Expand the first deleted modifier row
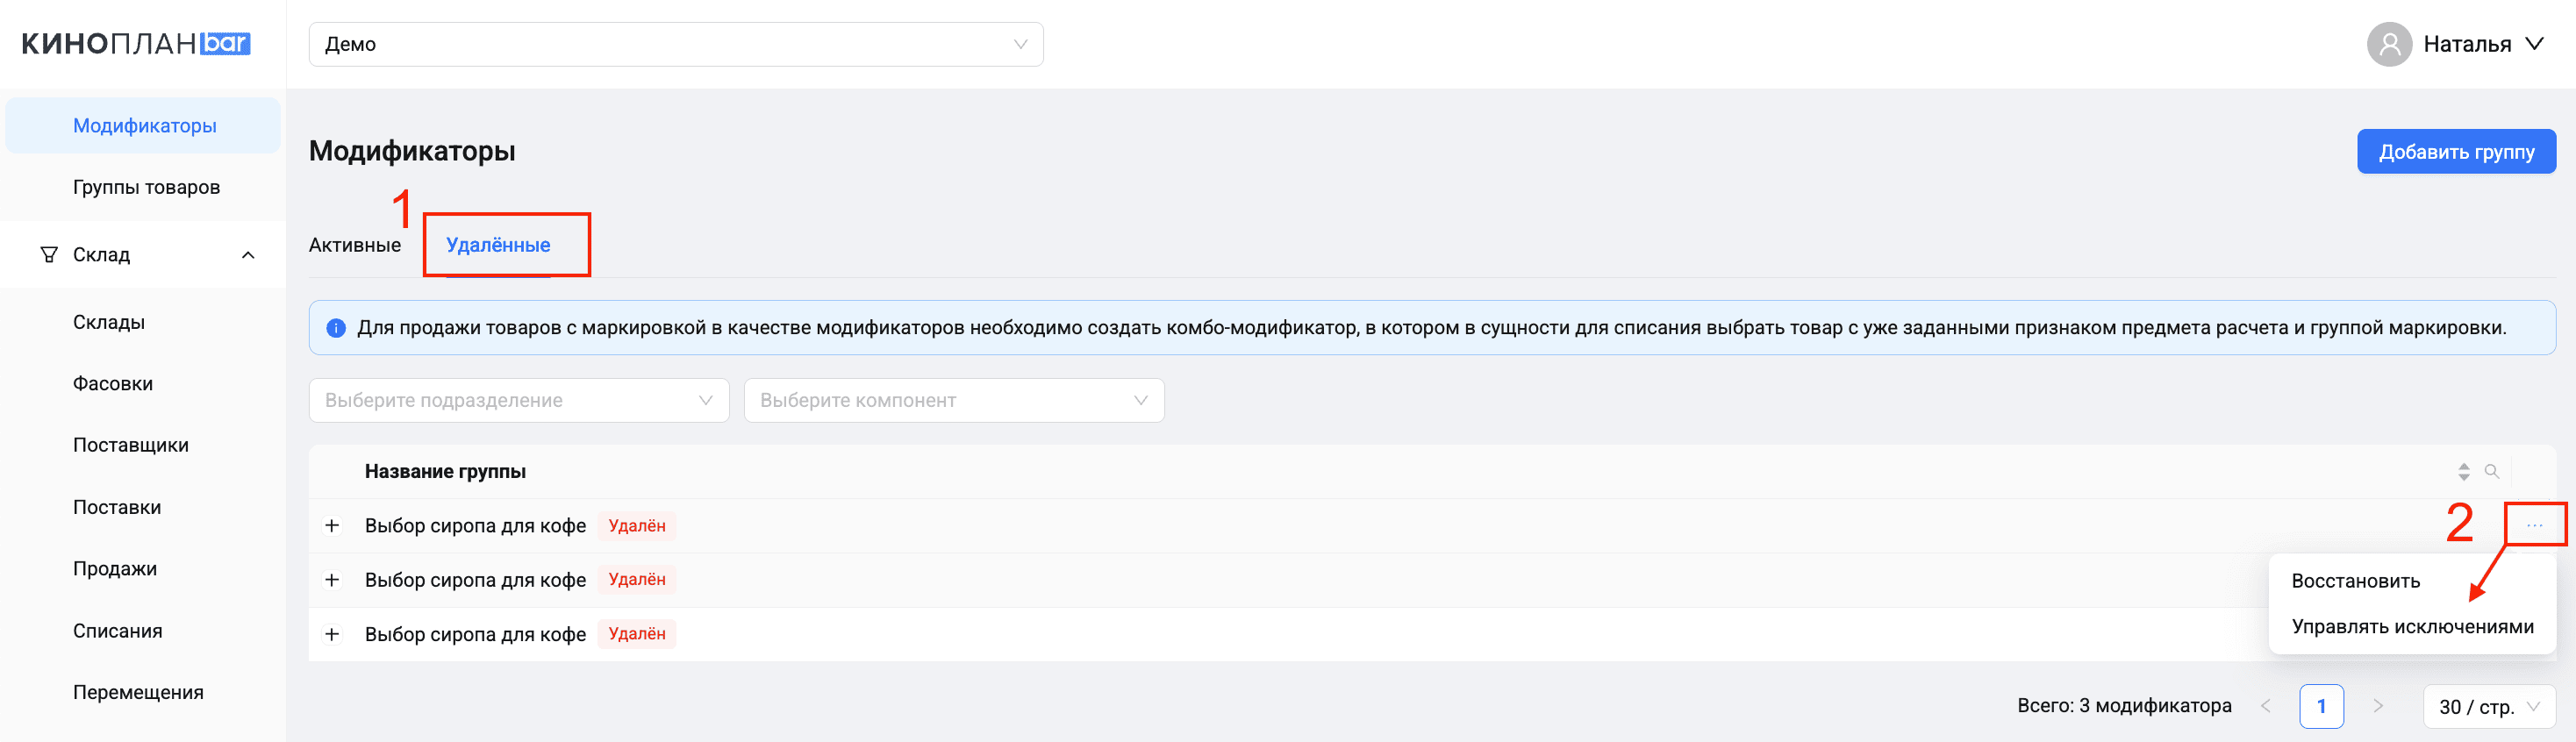The height and width of the screenshot is (742, 2576). (x=332, y=526)
